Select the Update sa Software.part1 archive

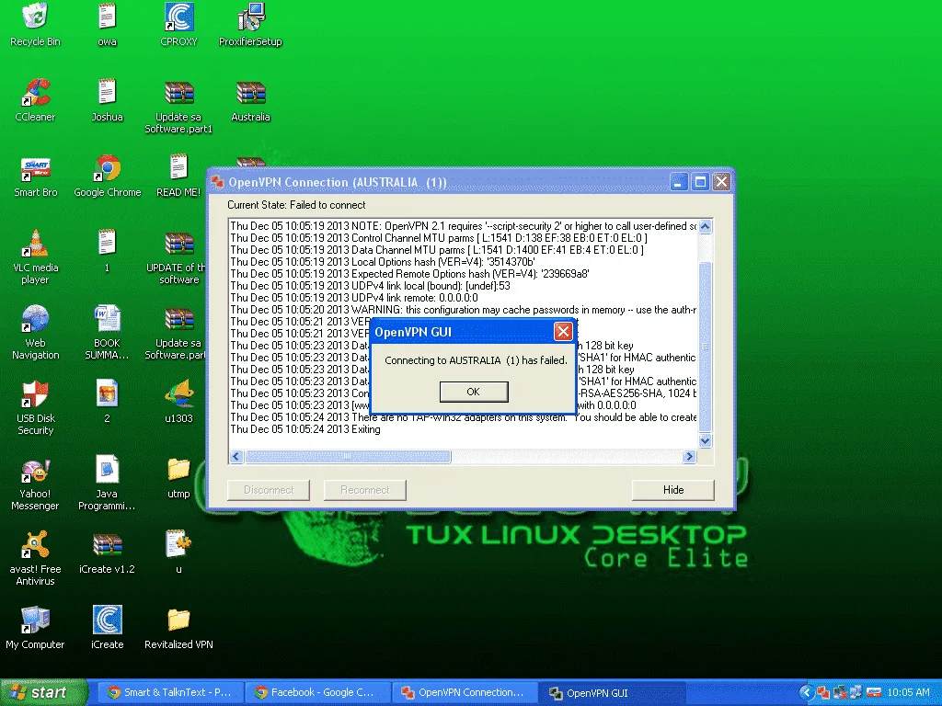[179, 92]
